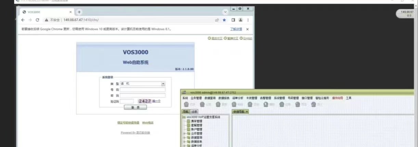
Task: Click the address bar URL 149.88.67.47:1410/chs/
Action: click(x=81, y=20)
